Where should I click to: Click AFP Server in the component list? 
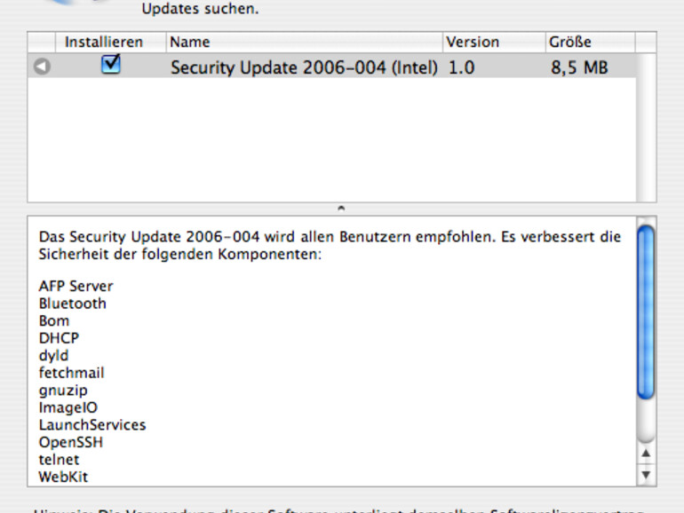tap(76, 287)
